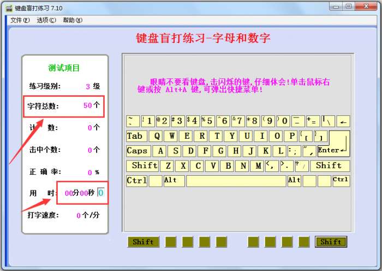The width and height of the screenshot is (382, 271).
Task: Click the Ctrl key at the right end of the keyboard
Action: tap(341, 181)
